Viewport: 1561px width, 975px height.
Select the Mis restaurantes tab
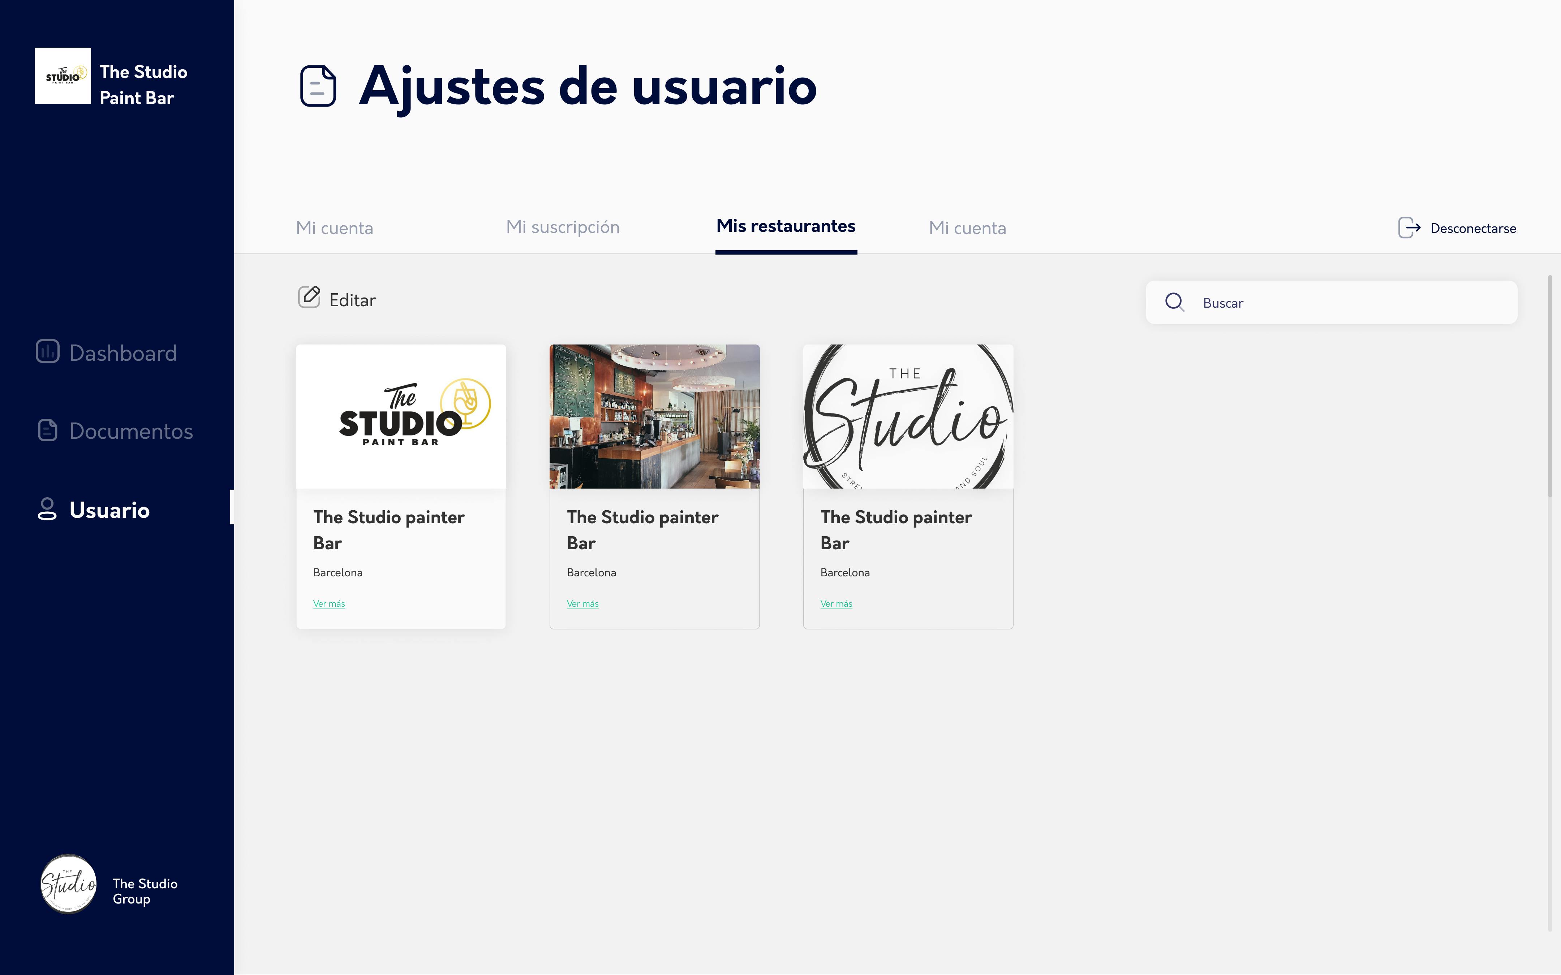(786, 226)
